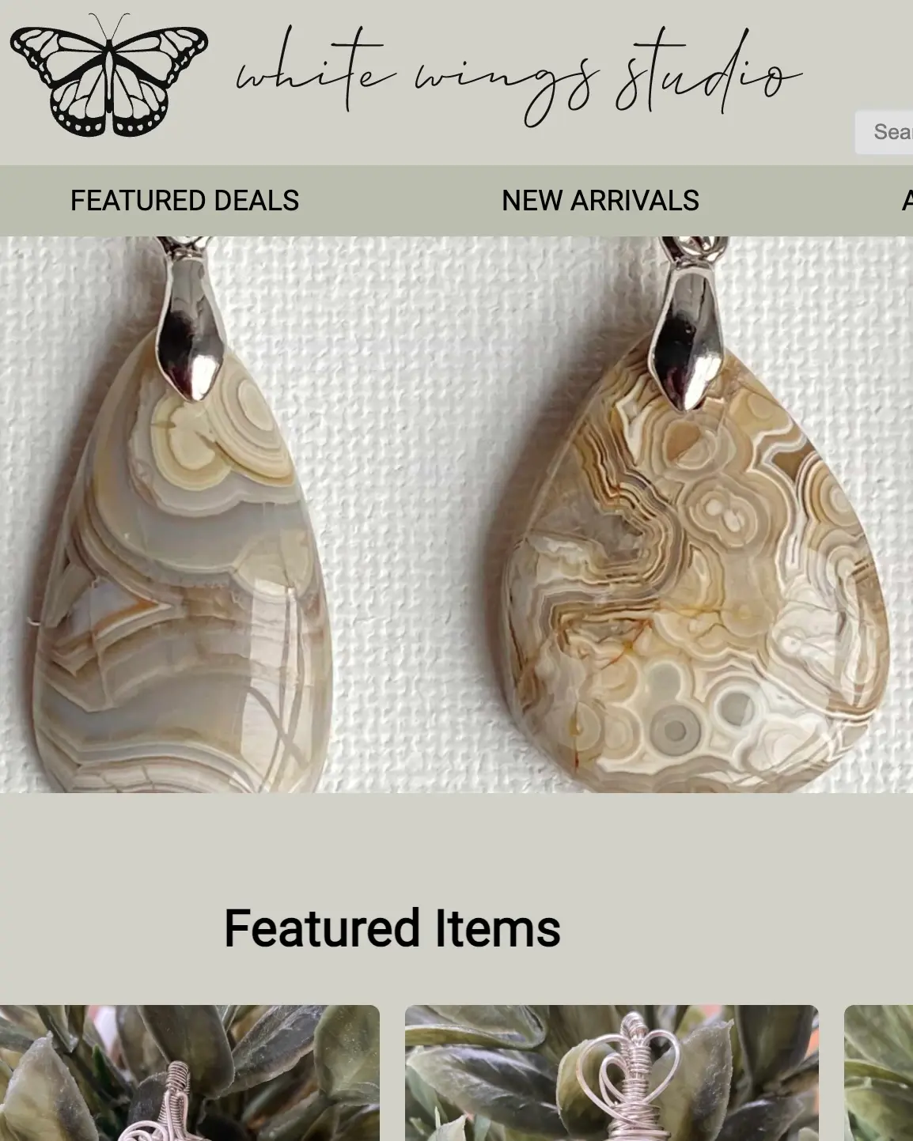This screenshot has height=1141, width=913.
Task: Go to the NEW ARRIVALS menu item
Action: (x=600, y=201)
